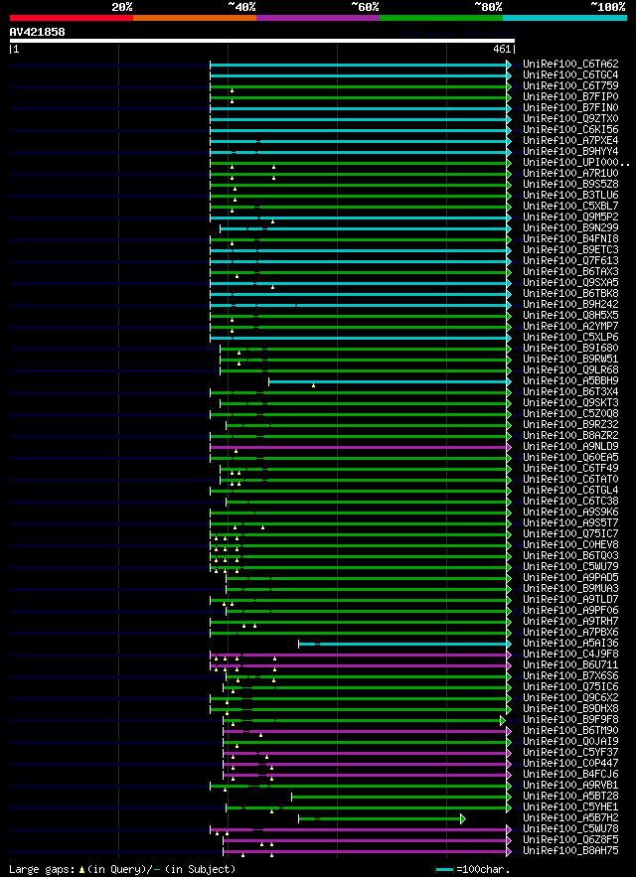Select the UniRef100_A9PAD5 label
Viewport: 636px width, 877px height.
coord(570,578)
